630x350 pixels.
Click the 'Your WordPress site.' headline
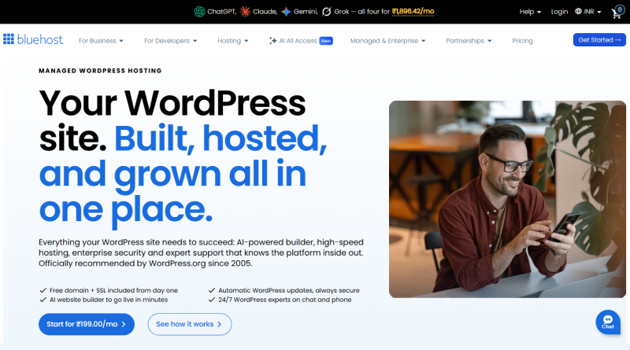click(x=172, y=120)
